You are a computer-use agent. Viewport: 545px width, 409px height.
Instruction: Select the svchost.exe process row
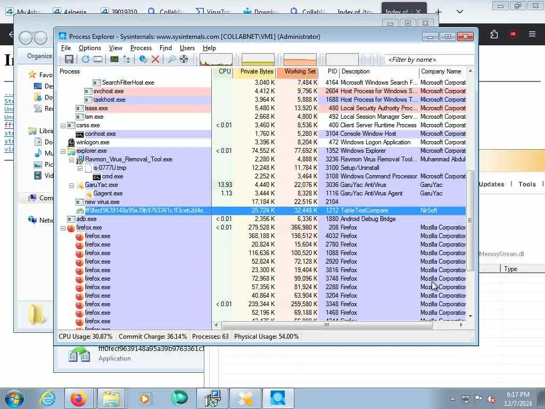pos(262,91)
